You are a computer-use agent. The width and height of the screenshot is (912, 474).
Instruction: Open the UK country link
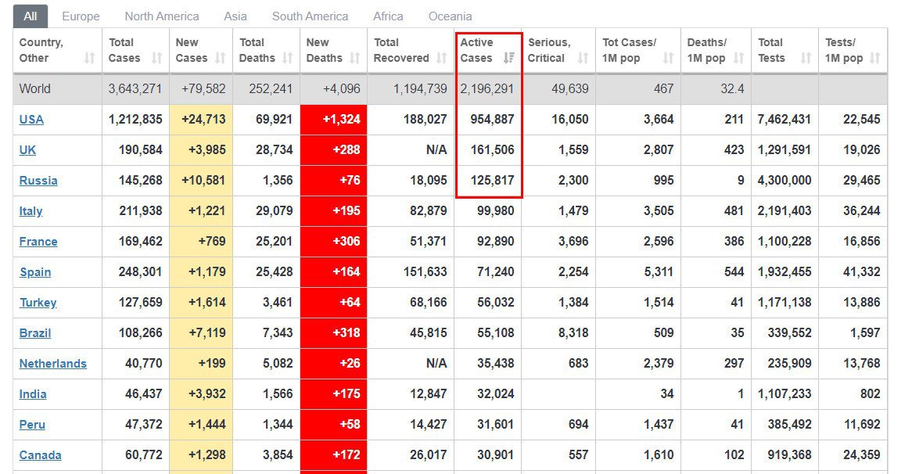coord(27,150)
